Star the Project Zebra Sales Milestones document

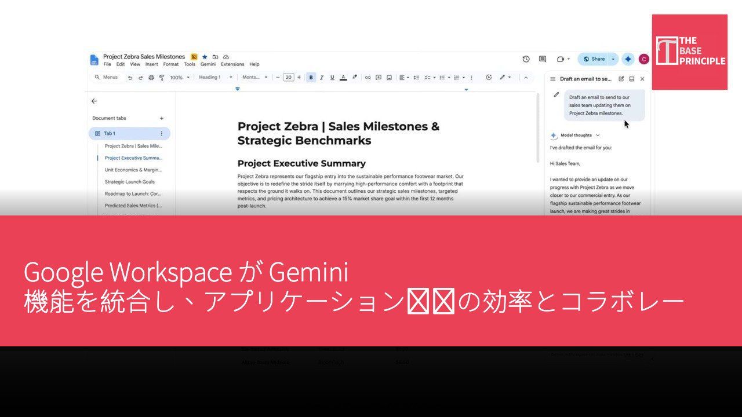coord(205,57)
